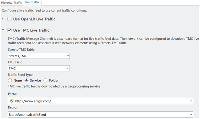Click the Use OpenLR Live Traffic label
200x119 pixels.
click(34, 19)
